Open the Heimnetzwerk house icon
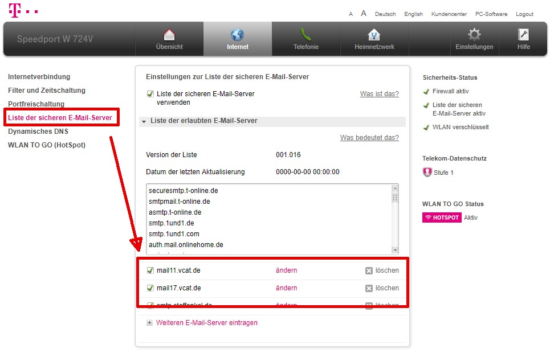 (374, 35)
